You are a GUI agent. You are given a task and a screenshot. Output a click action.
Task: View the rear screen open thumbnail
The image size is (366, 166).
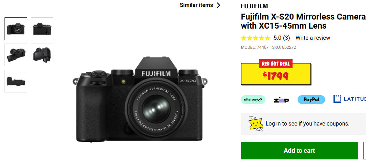42,55
